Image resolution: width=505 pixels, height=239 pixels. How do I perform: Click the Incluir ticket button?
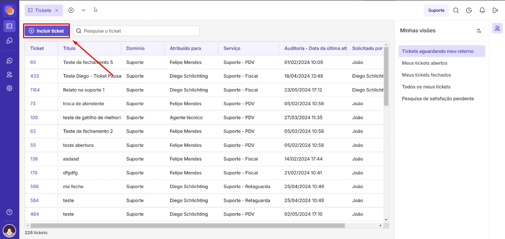pyautogui.click(x=47, y=31)
